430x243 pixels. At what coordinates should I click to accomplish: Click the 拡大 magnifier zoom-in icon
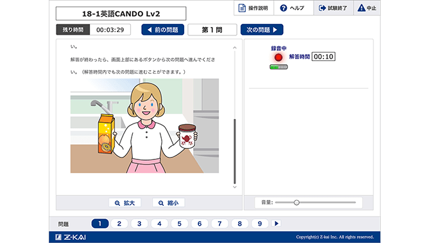click(x=117, y=203)
